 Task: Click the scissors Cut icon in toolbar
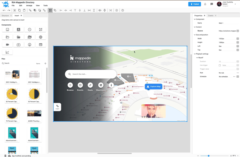point(15,10)
